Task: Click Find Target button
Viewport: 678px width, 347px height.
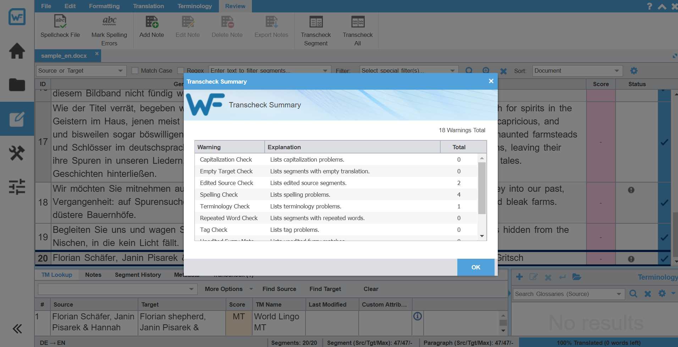Action: (x=325, y=289)
